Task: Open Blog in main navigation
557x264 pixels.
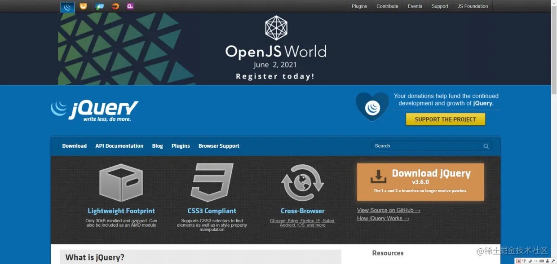Action: 158,146
